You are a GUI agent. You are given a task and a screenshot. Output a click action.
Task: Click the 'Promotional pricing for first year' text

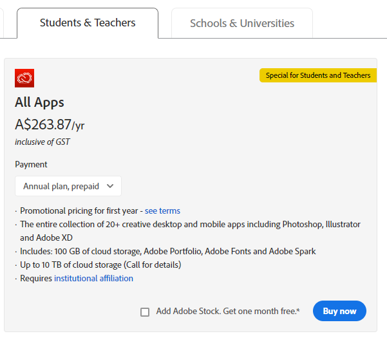pyautogui.click(x=79, y=211)
